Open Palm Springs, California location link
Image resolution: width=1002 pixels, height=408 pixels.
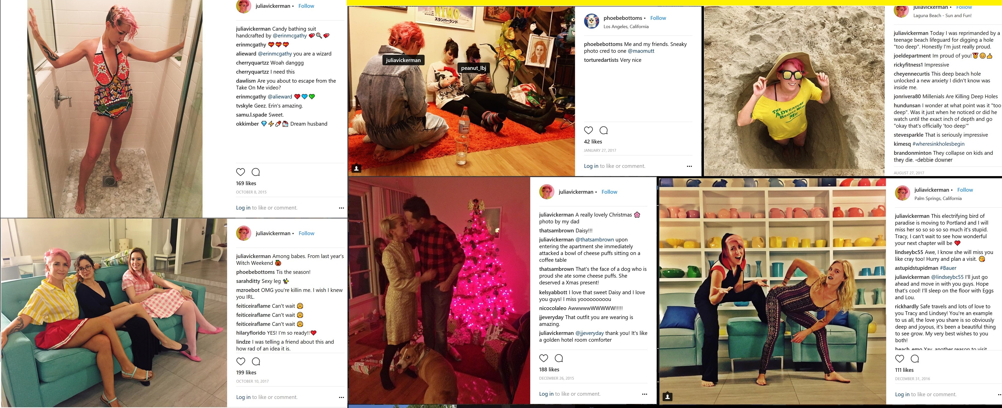pos(938,198)
